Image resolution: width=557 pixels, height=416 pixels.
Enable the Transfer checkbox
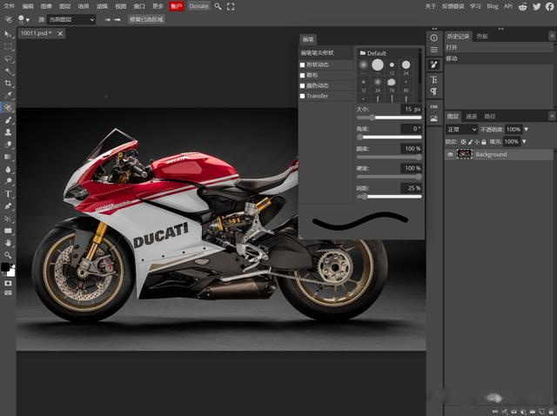click(x=302, y=96)
